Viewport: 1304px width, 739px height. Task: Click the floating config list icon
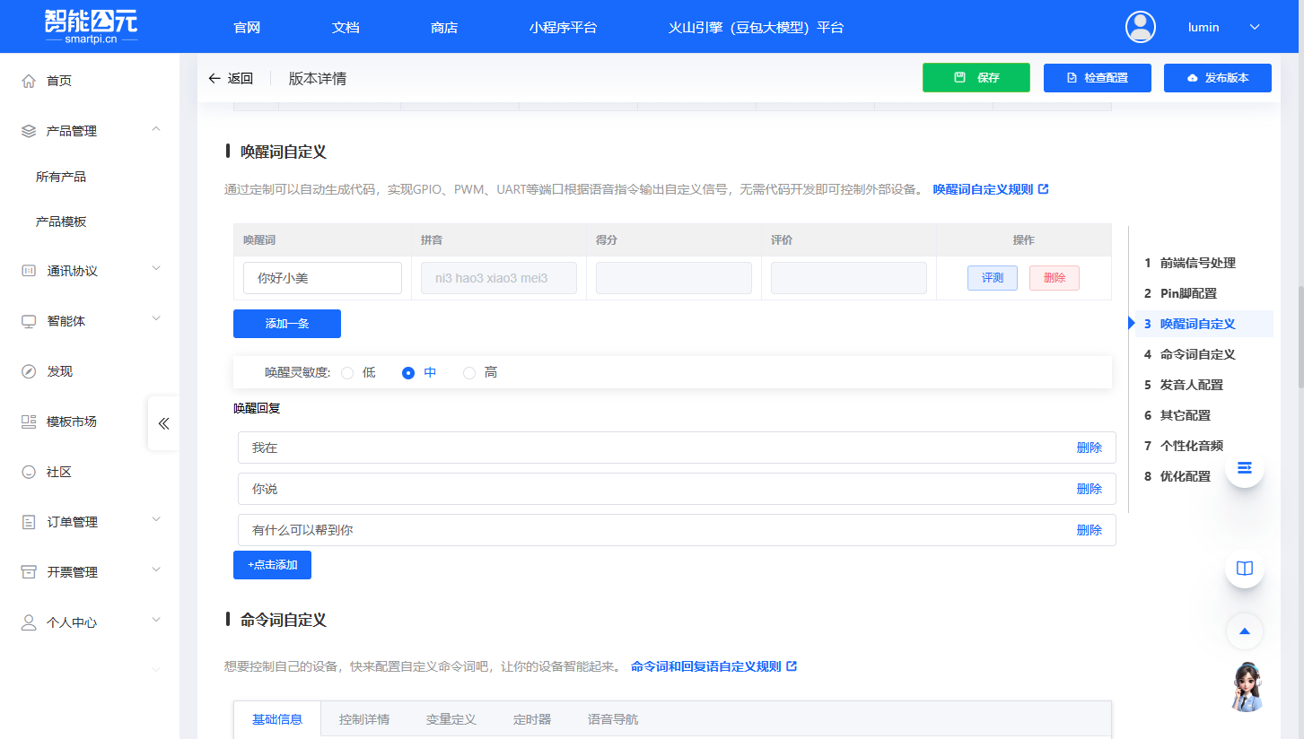pyautogui.click(x=1244, y=467)
